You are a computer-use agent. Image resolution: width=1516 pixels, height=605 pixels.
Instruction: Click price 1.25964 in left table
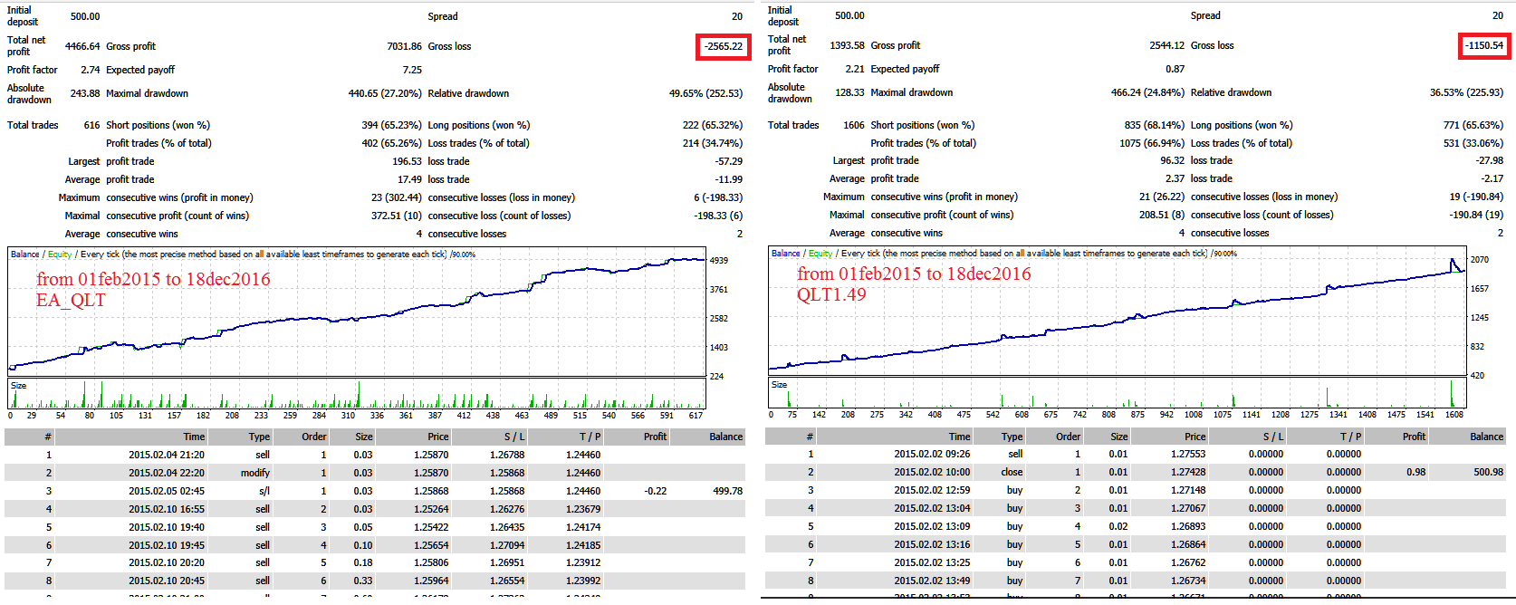[431, 581]
